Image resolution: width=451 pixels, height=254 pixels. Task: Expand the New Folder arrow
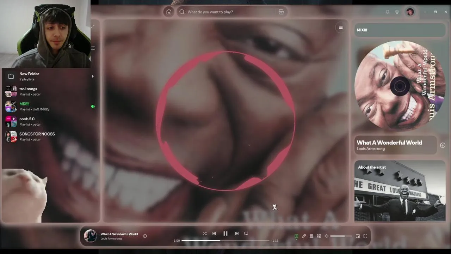point(93,76)
